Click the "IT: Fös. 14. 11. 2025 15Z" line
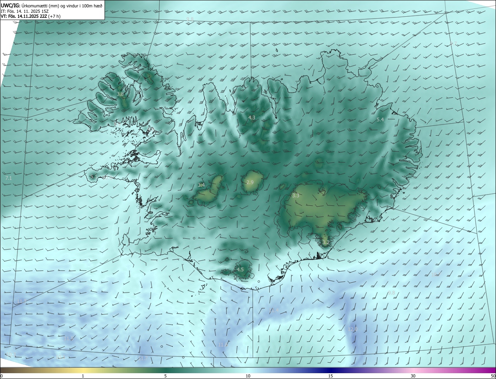496x379 pixels. [x=24, y=11]
